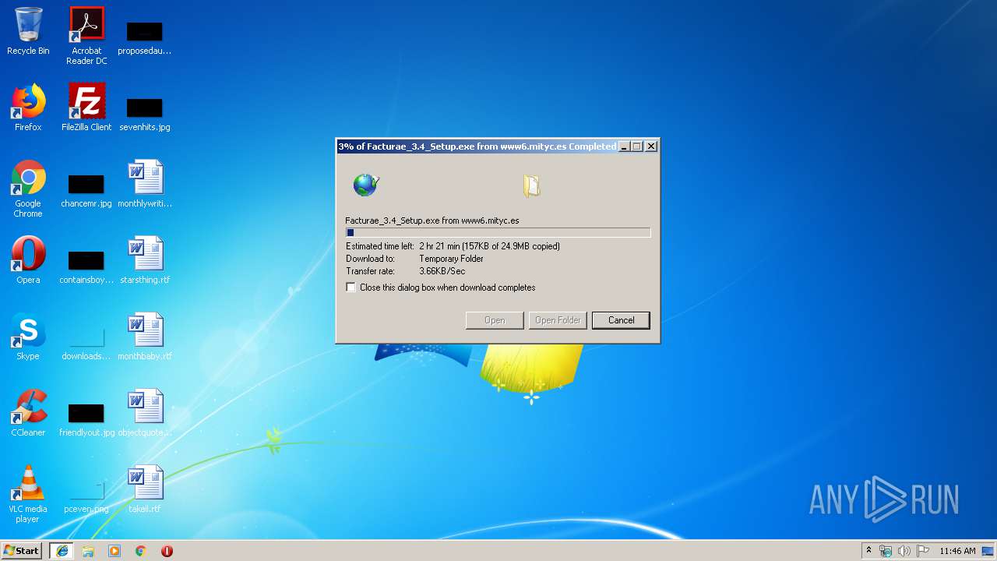The width and height of the screenshot is (997, 561).
Task: Open Windows Media Player taskbar icon
Action: click(114, 551)
